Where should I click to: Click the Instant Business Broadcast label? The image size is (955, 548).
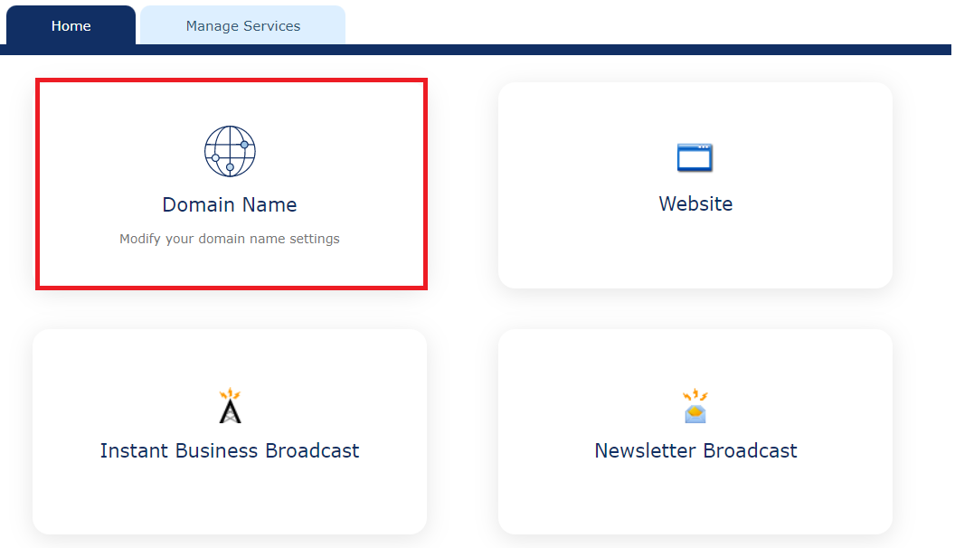tap(229, 449)
